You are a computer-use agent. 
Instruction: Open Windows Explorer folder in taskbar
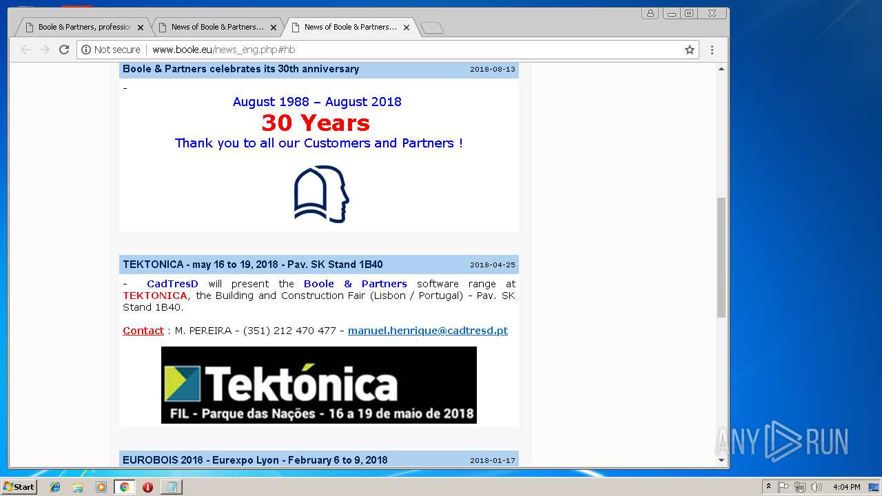click(78, 487)
